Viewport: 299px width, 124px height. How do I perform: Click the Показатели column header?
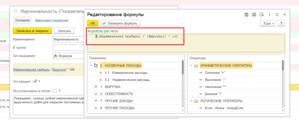[x=134, y=58]
